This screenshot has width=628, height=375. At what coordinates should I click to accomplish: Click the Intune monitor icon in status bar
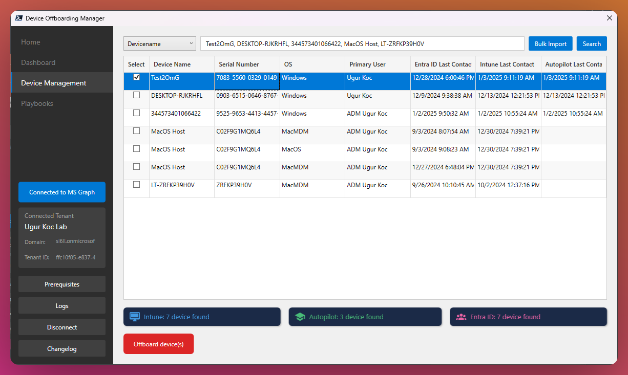[135, 316]
